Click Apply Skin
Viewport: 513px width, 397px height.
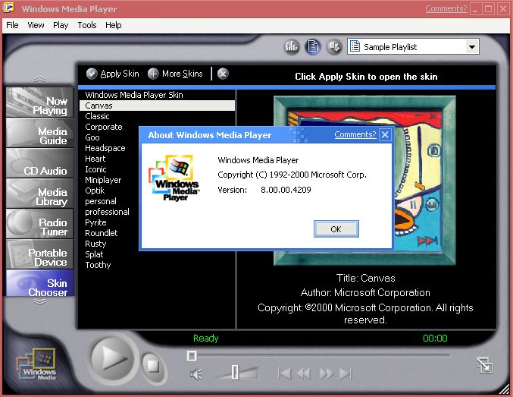tap(113, 74)
